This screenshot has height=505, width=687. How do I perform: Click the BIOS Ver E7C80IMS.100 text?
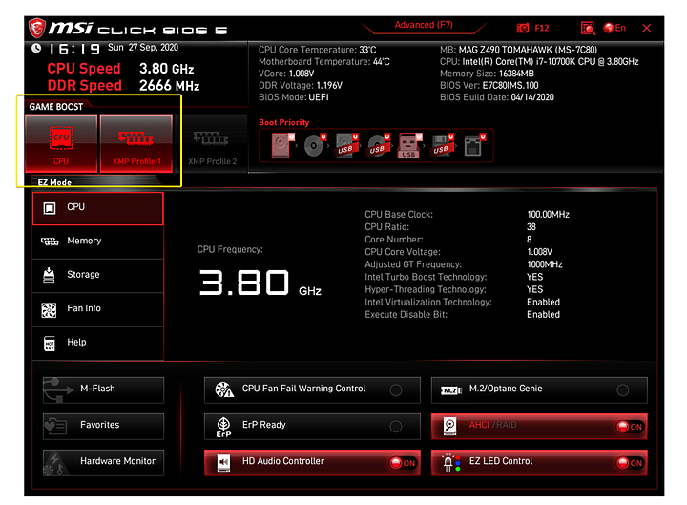click(x=489, y=85)
